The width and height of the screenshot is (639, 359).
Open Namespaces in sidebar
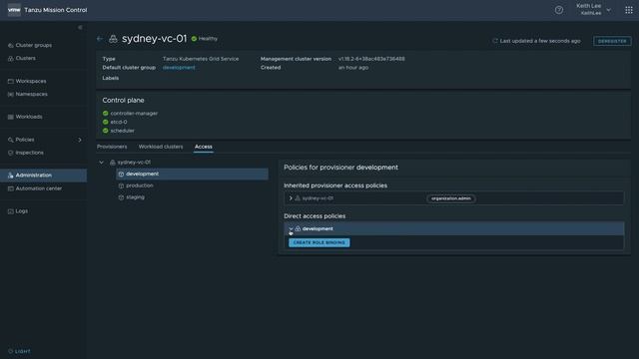point(31,94)
